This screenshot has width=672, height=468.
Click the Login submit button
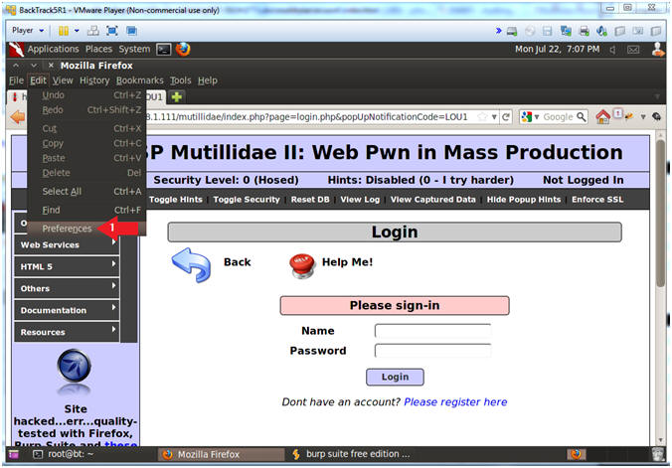click(x=395, y=377)
